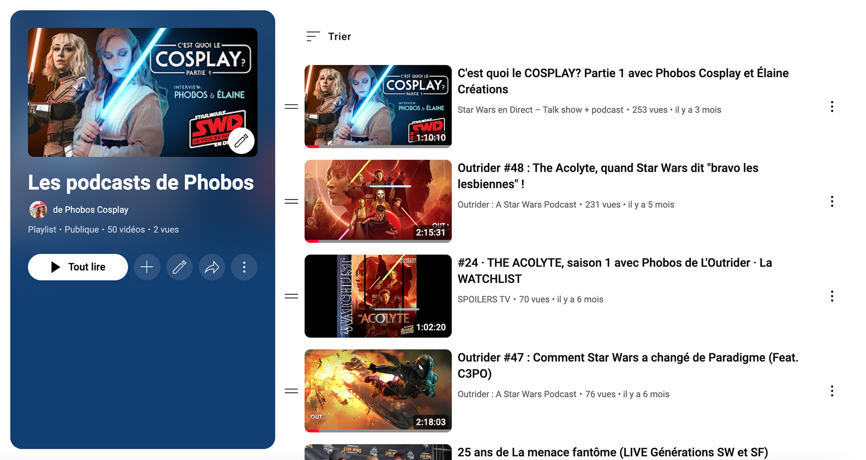866x460 pixels.
Task: Open video title 25 ans de La menace fantôme
Action: [613, 452]
